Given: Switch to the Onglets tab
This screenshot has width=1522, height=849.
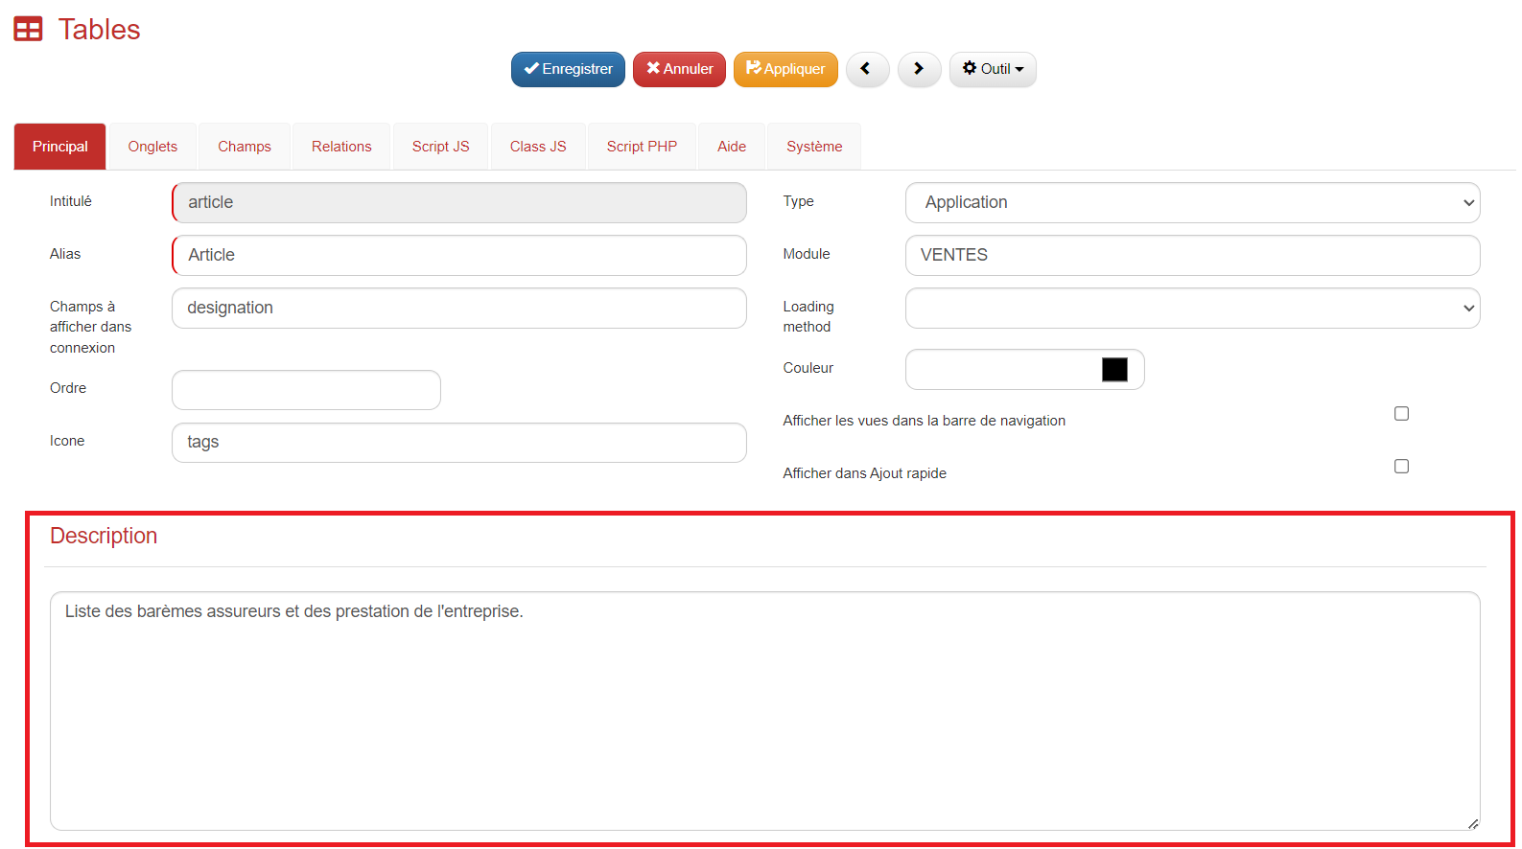Looking at the screenshot, I should pos(152,147).
